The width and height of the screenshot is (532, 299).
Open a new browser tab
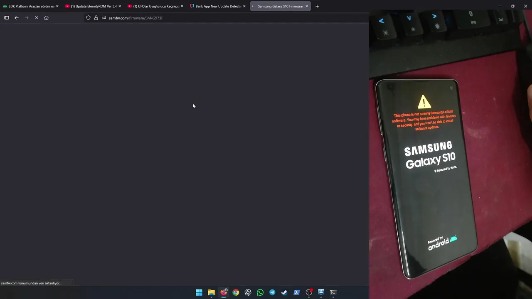tap(317, 6)
